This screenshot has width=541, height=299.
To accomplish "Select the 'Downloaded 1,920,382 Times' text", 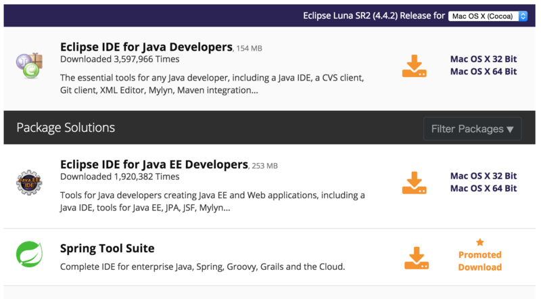I will tap(120, 177).
